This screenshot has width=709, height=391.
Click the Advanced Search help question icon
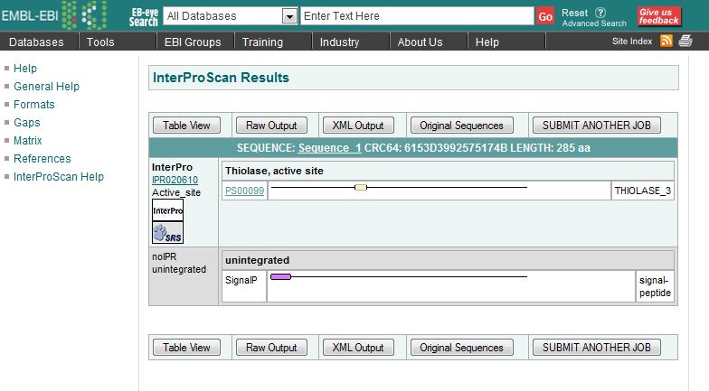coord(600,13)
